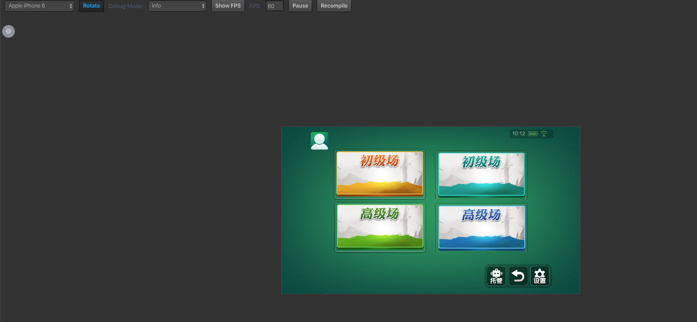This screenshot has height=322, width=697.
Task: Click the Wi-Fi signal icon
Action: click(544, 133)
